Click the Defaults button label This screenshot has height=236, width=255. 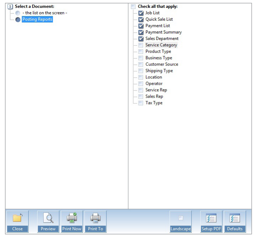(x=235, y=229)
